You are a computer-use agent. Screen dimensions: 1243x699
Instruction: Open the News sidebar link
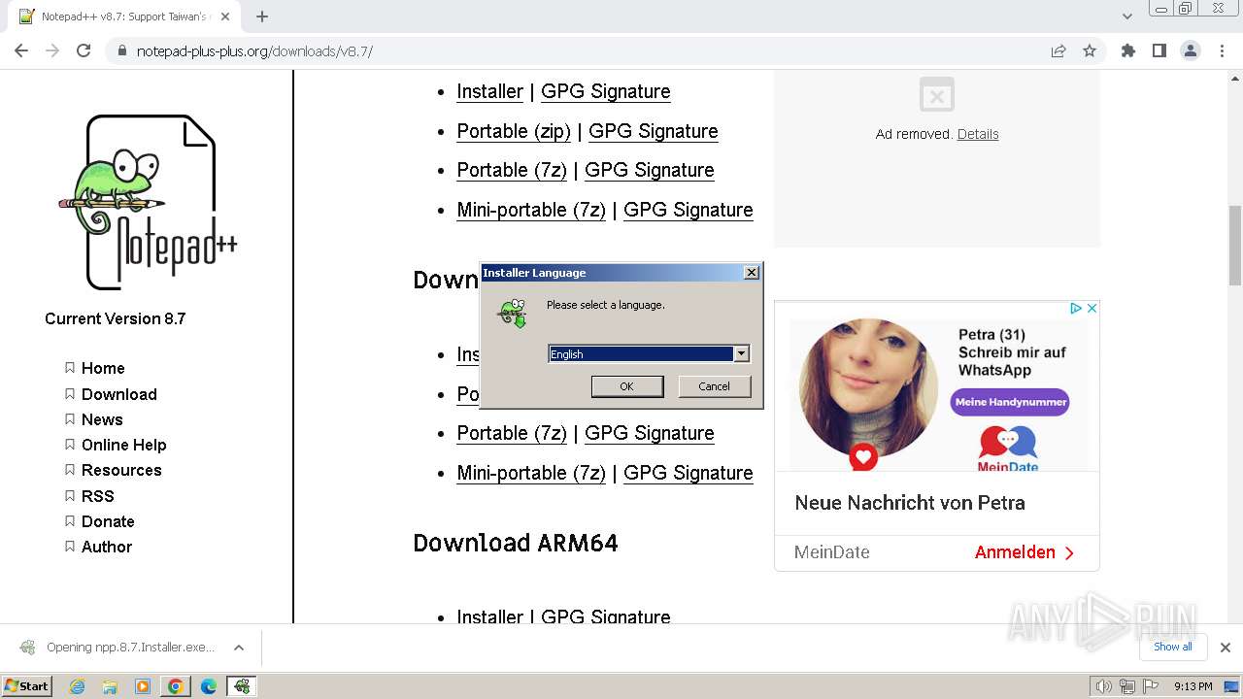102,419
